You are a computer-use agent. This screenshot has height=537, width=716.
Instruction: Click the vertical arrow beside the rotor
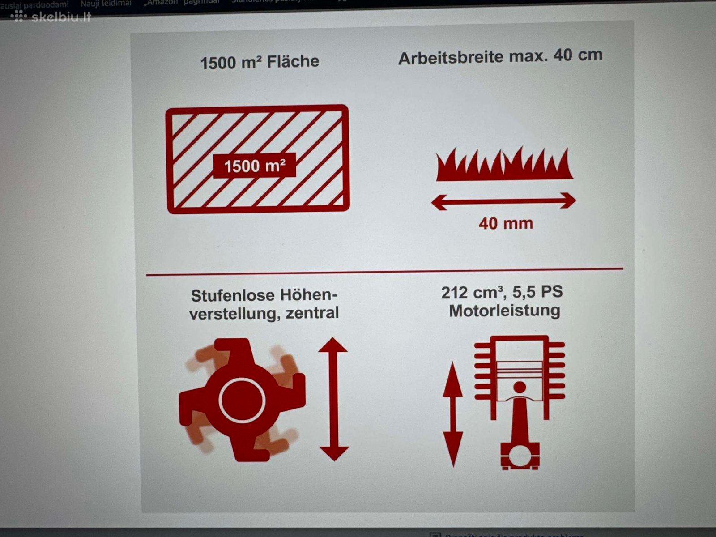point(333,399)
